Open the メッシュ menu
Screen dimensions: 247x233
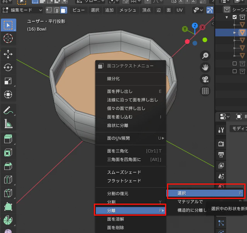[x=128, y=10]
